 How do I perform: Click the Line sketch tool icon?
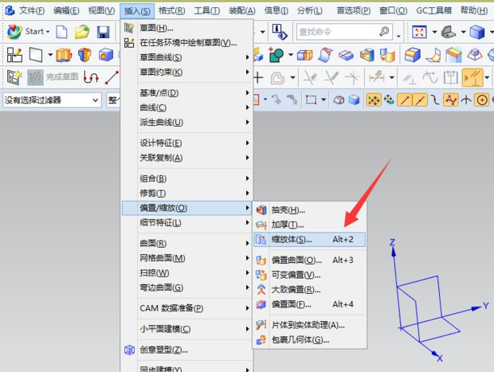[x=112, y=77]
